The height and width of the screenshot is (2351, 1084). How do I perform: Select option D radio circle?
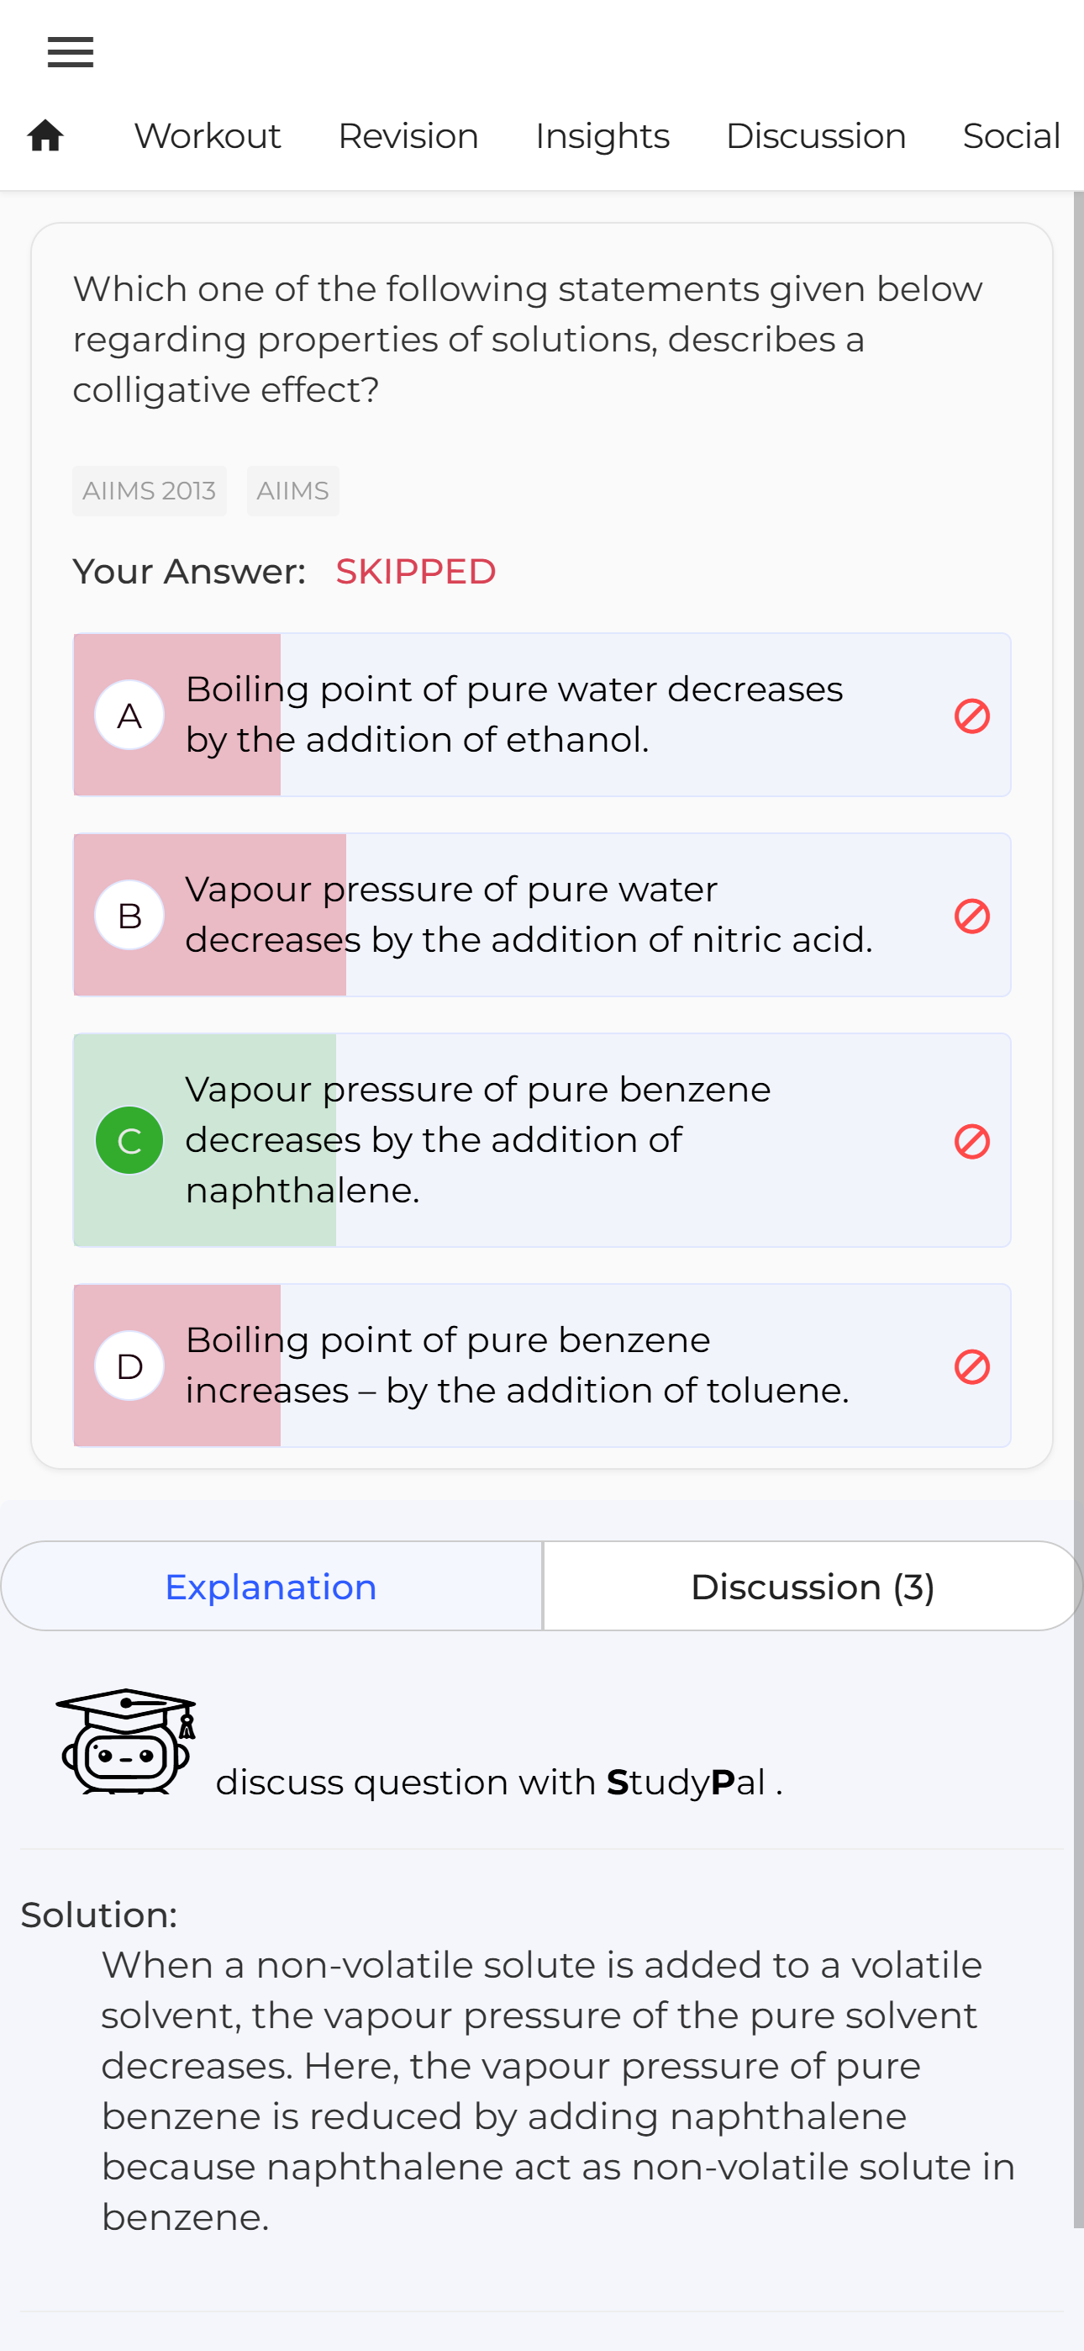[129, 1366]
